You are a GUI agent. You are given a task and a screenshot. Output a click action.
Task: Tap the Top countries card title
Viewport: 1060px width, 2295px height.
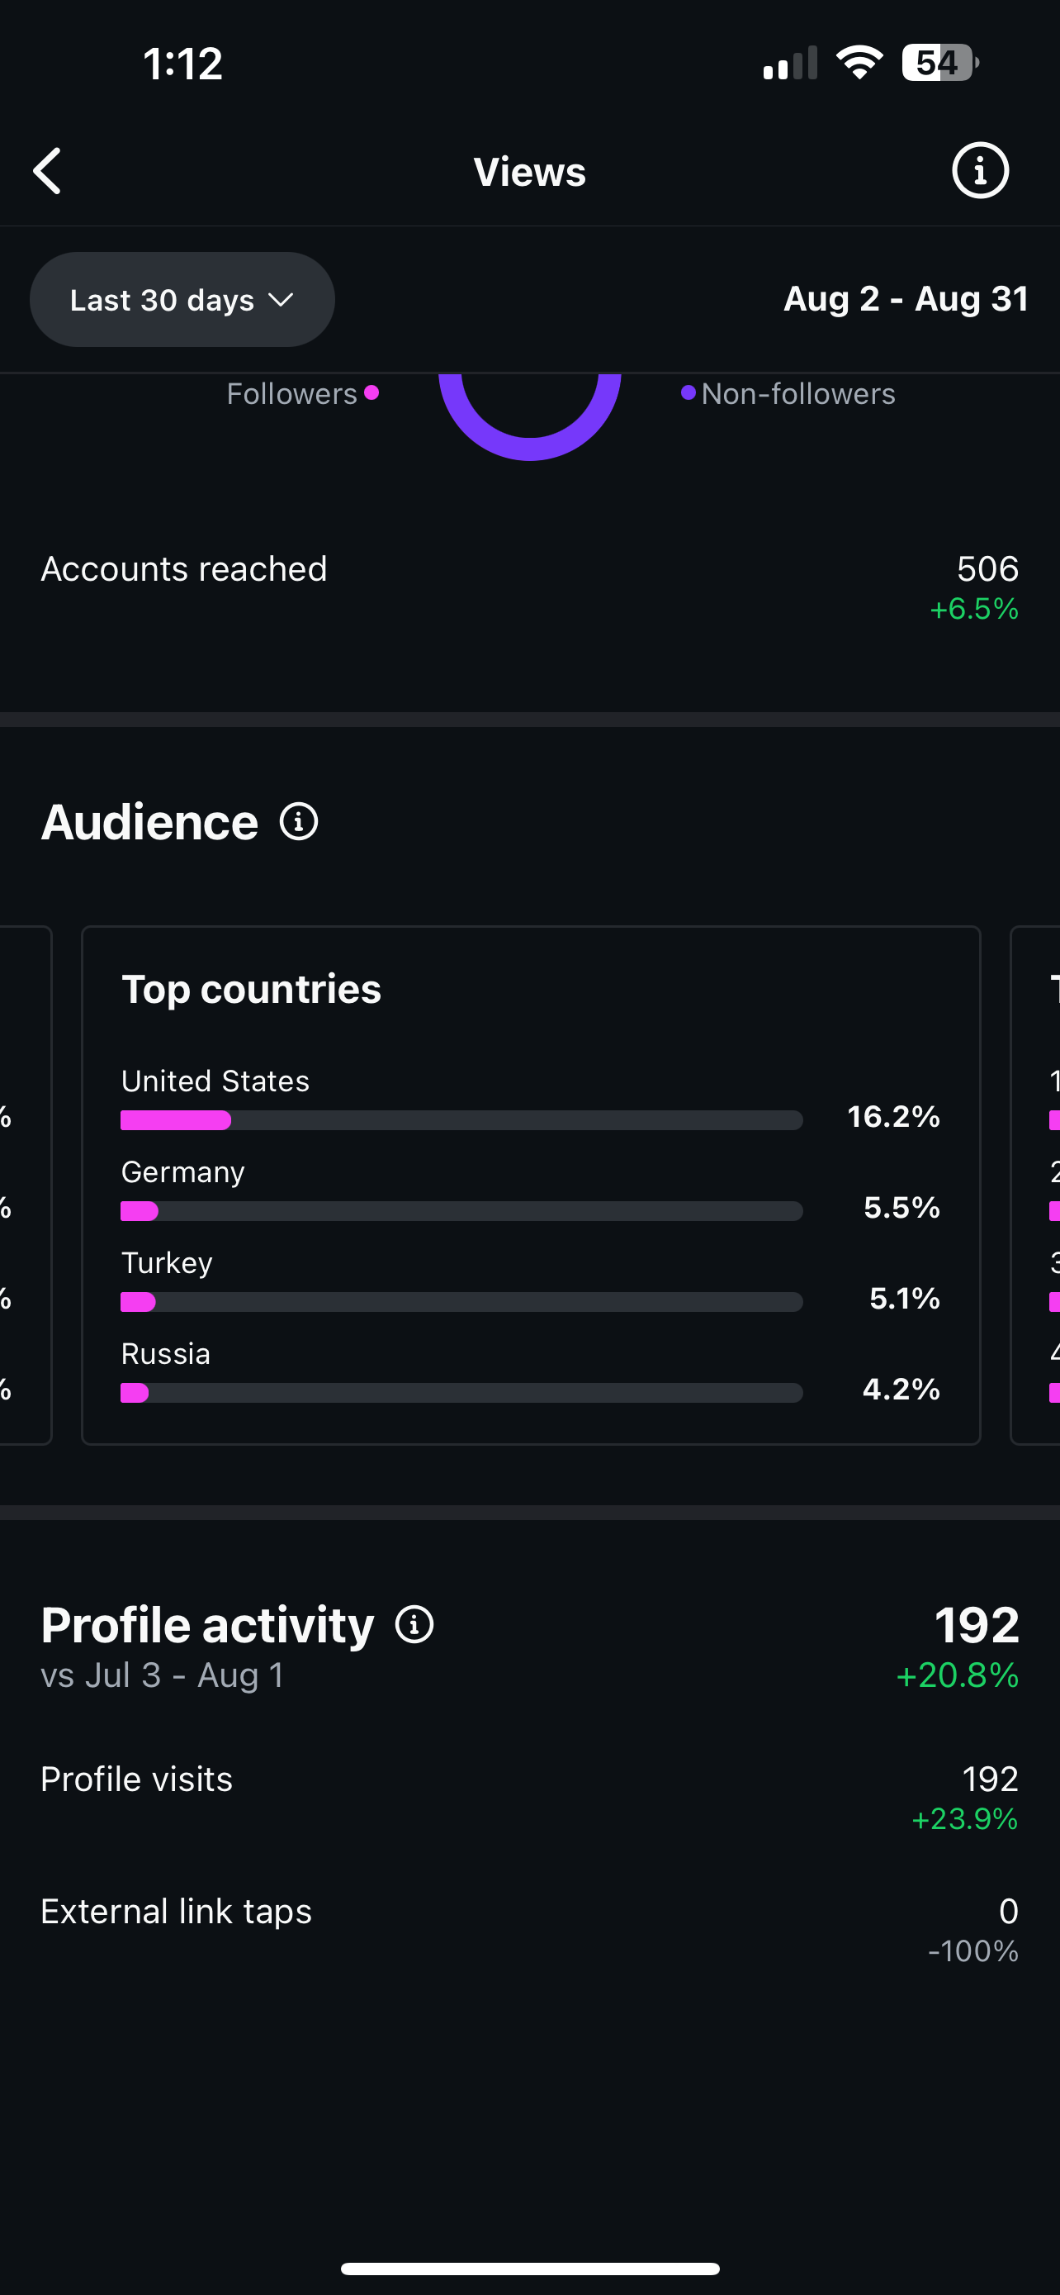pyautogui.click(x=252, y=989)
